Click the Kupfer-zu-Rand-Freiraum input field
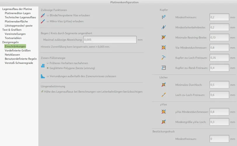Image resolution: width=237 pixels, height=146 pixels. coord(219,68)
